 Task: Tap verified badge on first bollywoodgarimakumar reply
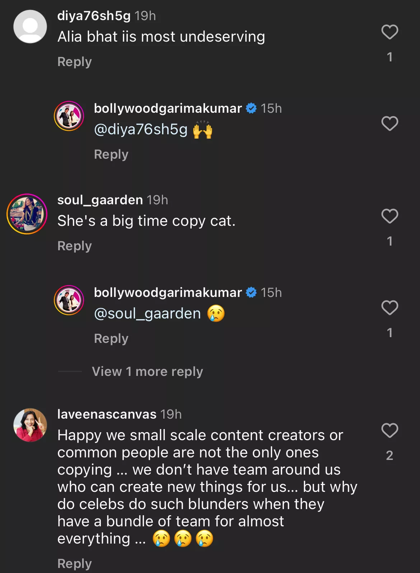(251, 108)
